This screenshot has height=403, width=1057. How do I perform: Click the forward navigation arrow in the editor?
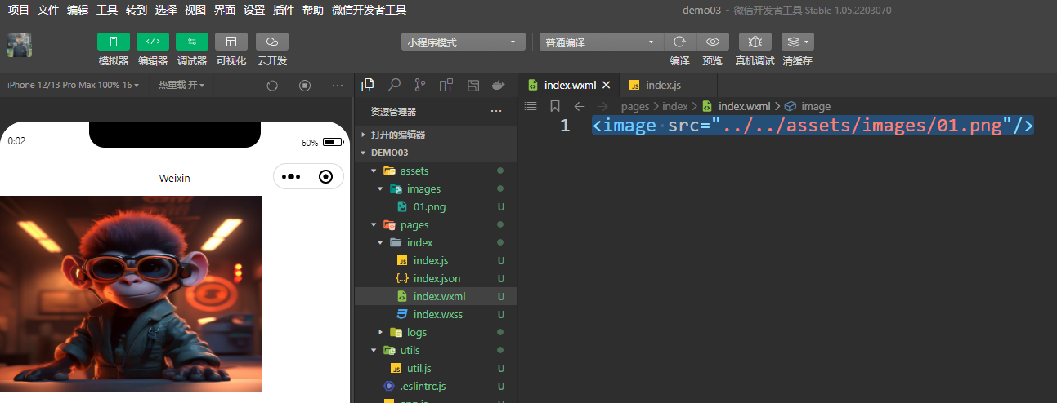pyautogui.click(x=602, y=106)
